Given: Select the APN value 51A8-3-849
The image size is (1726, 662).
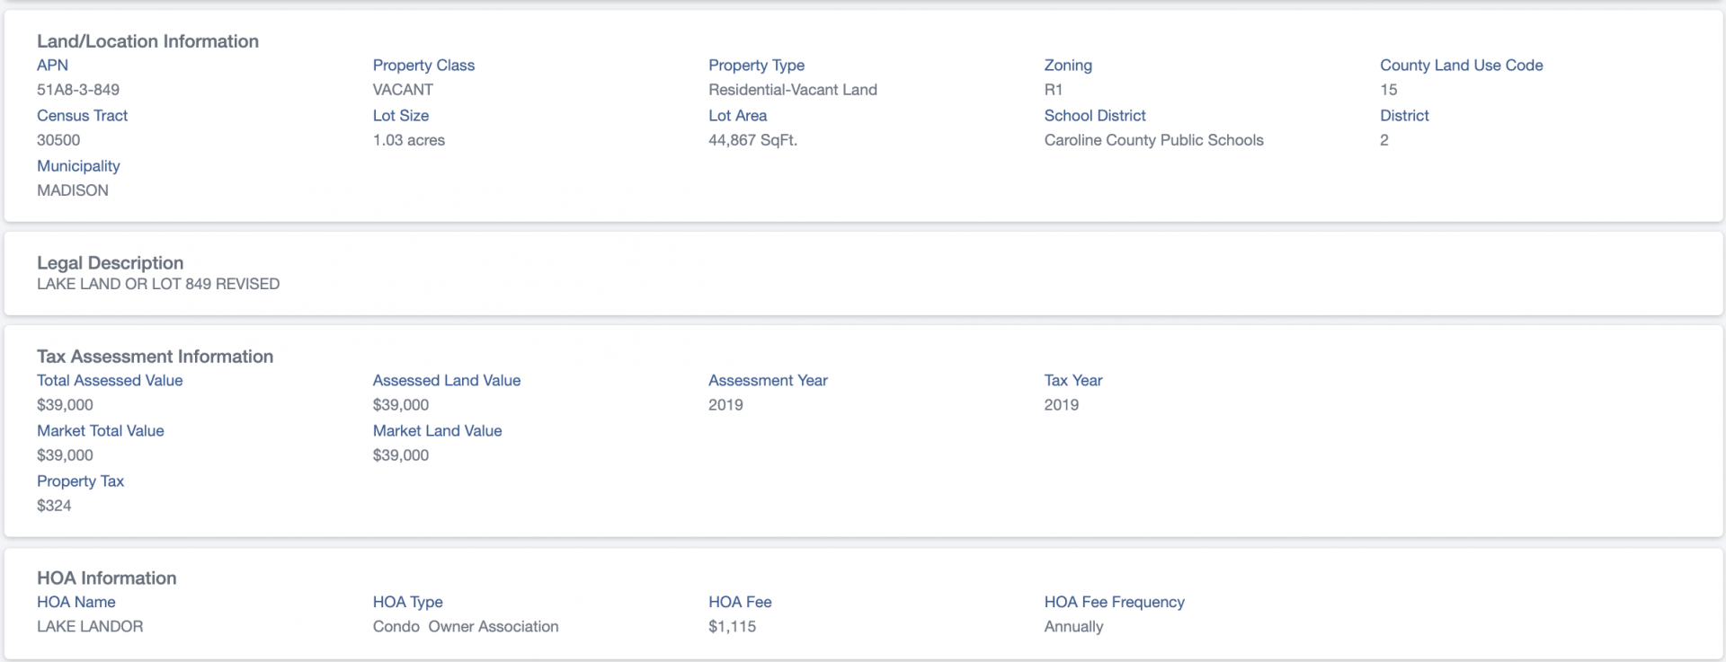Looking at the screenshot, I should click(x=78, y=90).
